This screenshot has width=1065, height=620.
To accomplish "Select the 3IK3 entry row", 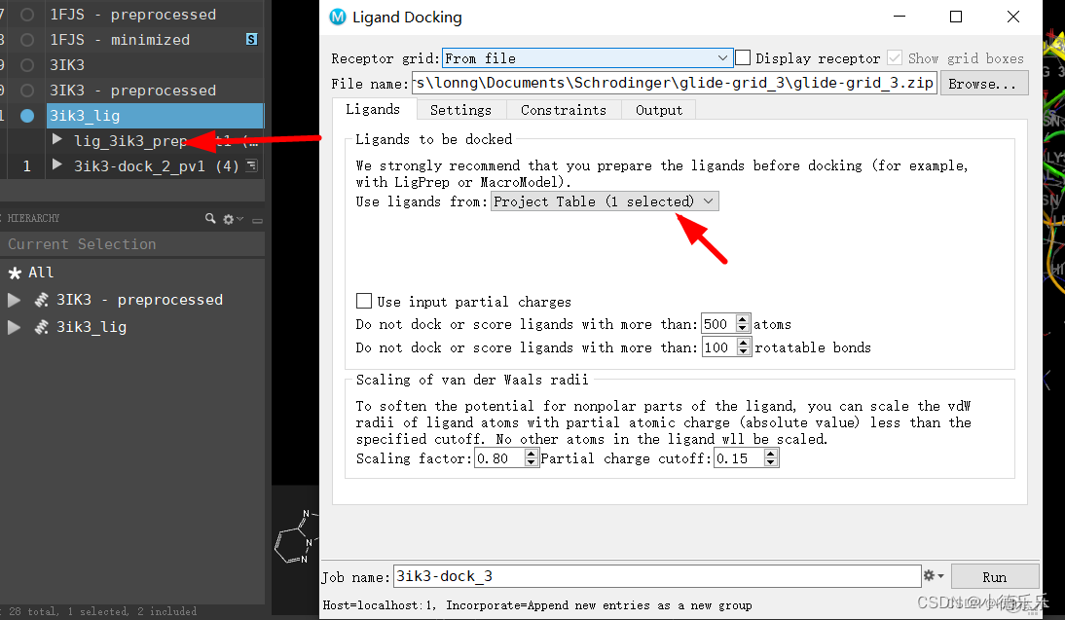I will click(x=155, y=65).
